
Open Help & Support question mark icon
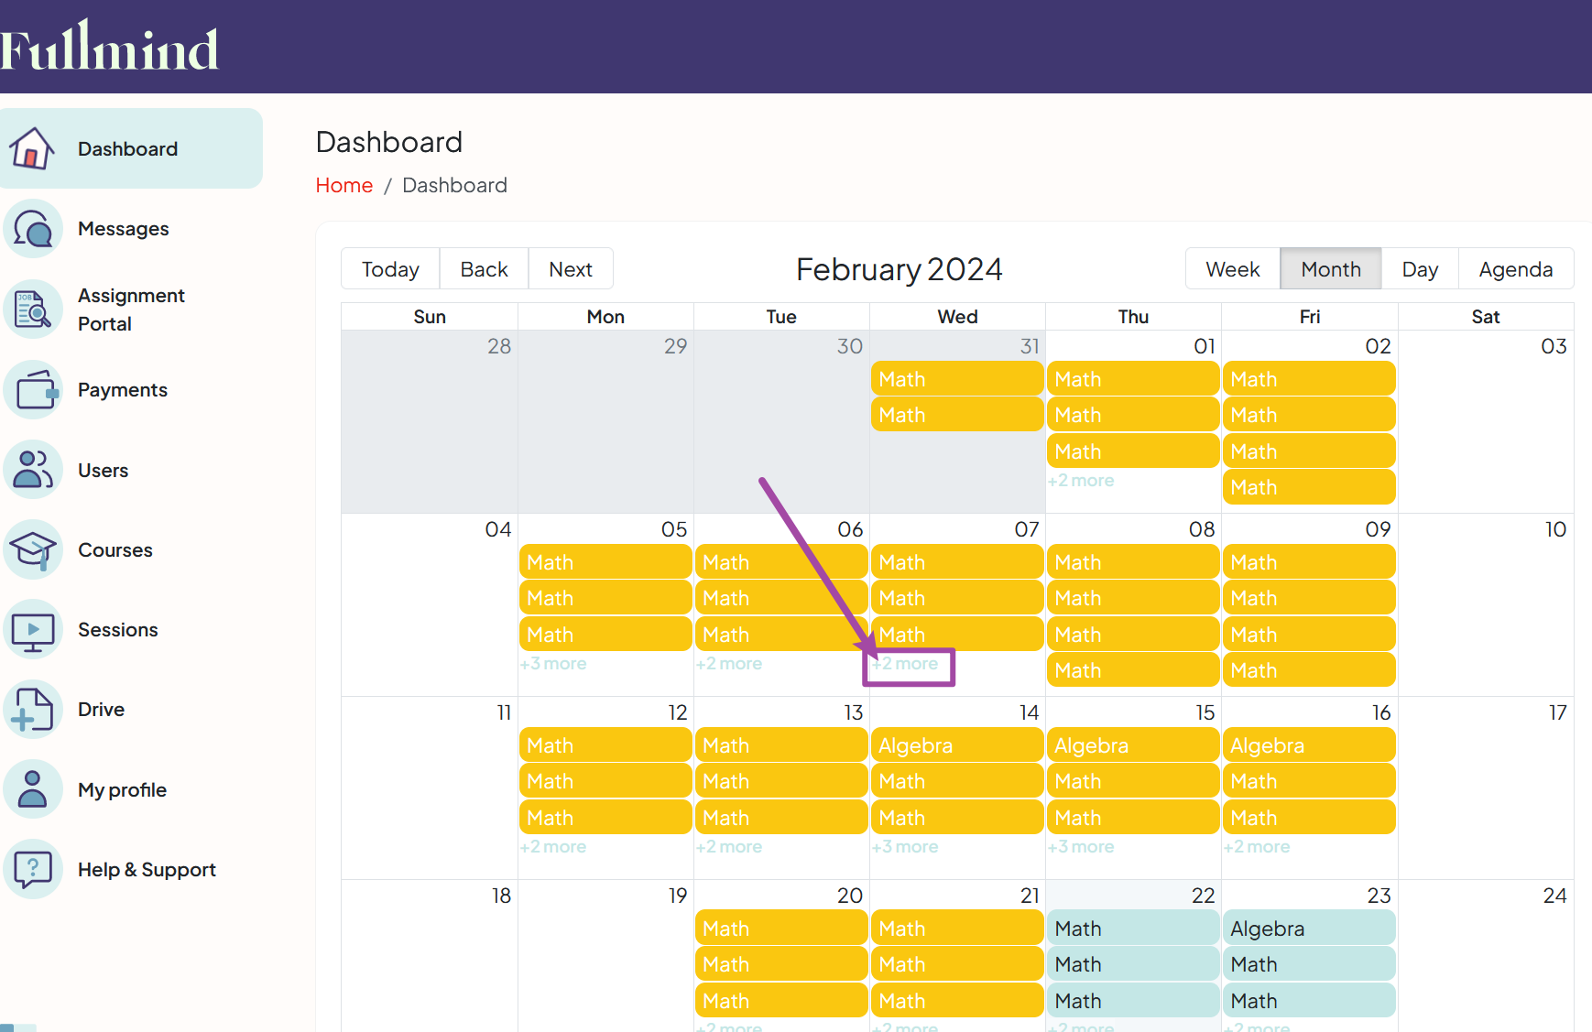click(33, 869)
